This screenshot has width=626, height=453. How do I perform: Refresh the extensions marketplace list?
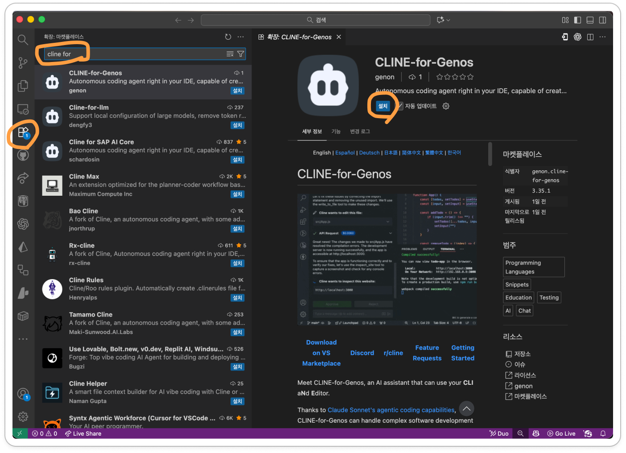point(228,37)
